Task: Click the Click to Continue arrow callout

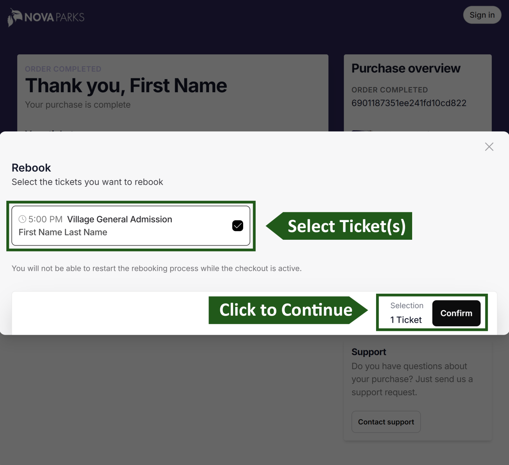Action: tap(286, 310)
